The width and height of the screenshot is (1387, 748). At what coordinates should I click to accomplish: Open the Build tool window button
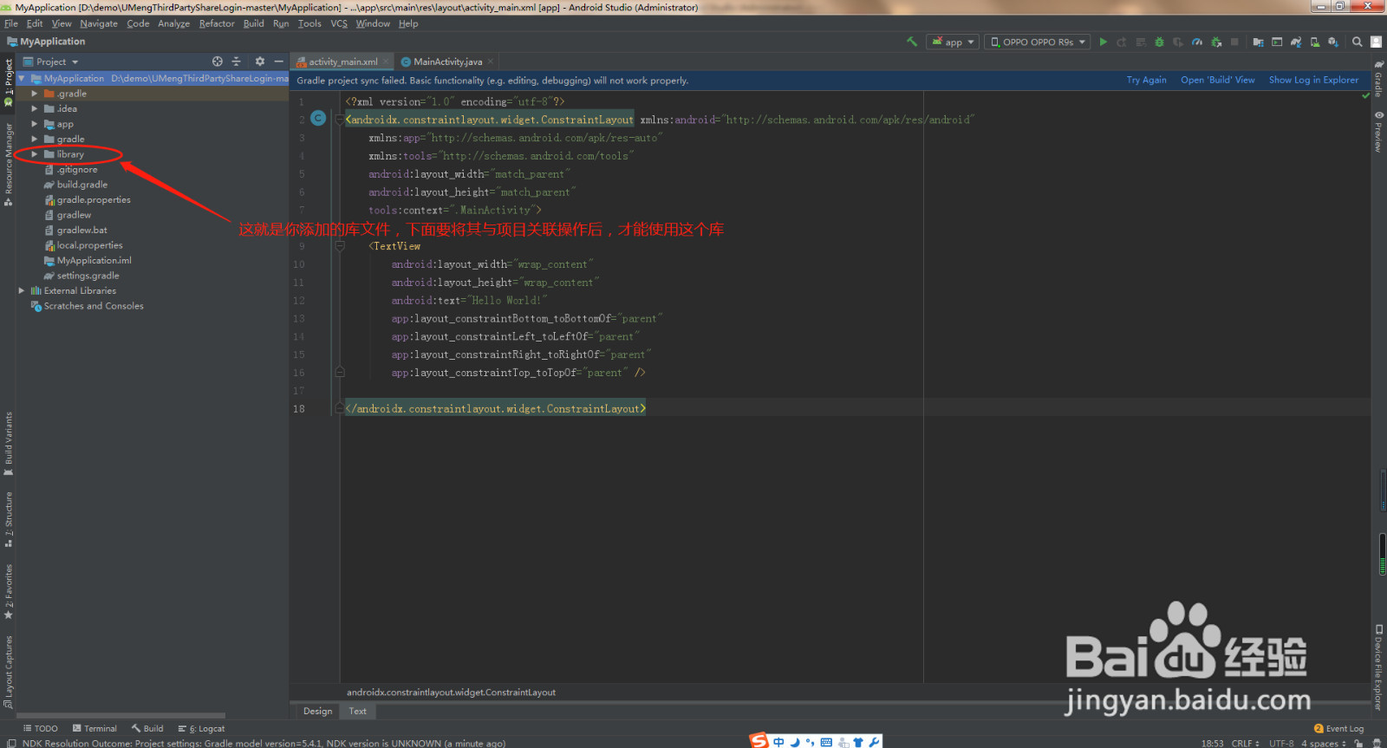147,728
